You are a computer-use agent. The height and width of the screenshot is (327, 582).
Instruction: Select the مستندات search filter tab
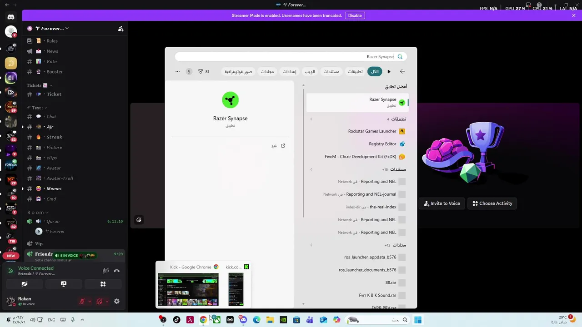331,71
